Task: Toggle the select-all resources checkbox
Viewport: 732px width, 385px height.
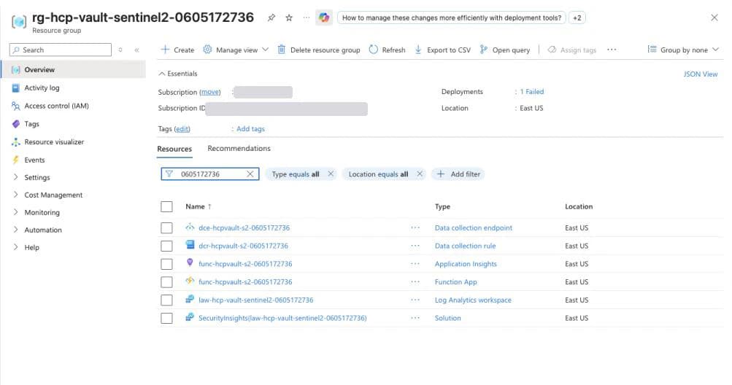Action: coord(166,207)
